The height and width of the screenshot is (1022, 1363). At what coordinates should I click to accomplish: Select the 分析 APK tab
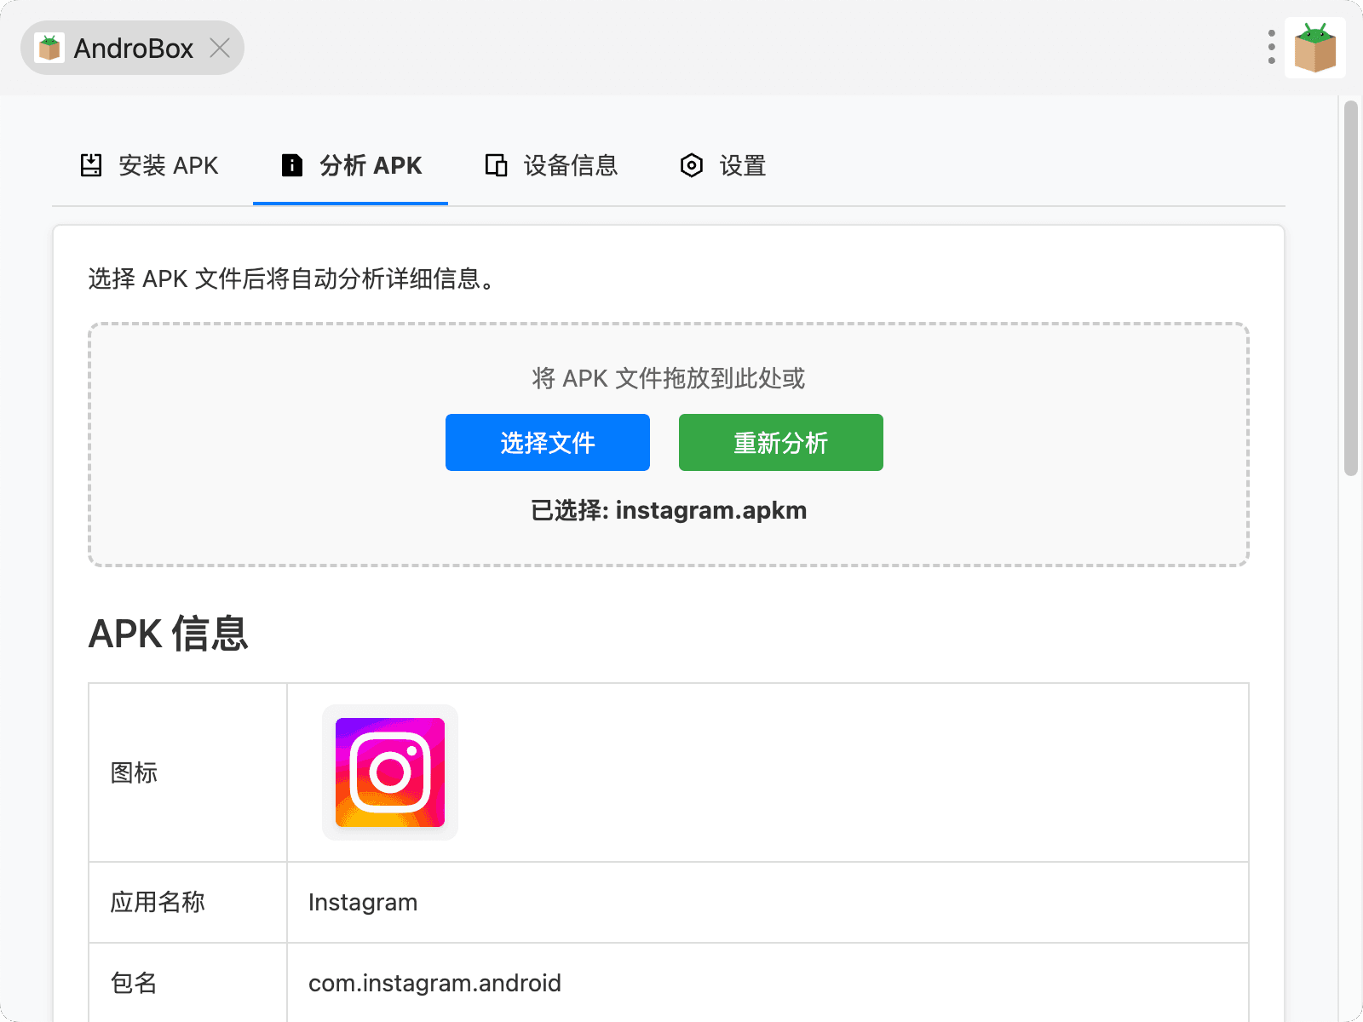[x=351, y=165]
